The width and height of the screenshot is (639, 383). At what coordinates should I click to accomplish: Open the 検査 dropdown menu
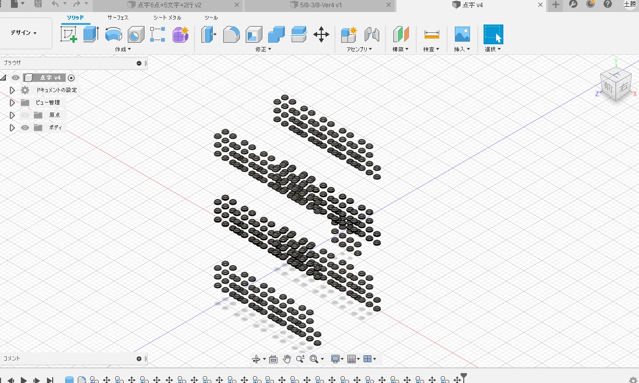pyautogui.click(x=431, y=50)
